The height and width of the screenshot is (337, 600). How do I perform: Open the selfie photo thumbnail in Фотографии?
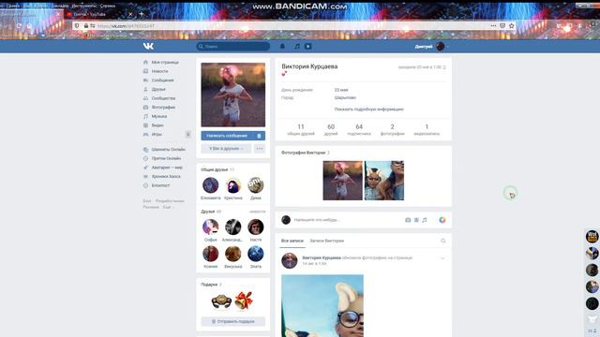click(x=384, y=181)
